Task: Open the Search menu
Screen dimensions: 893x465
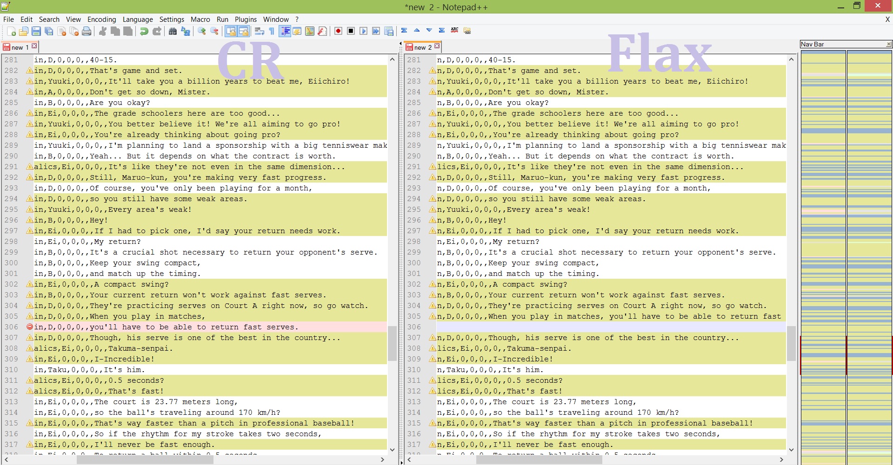Action: [x=49, y=20]
